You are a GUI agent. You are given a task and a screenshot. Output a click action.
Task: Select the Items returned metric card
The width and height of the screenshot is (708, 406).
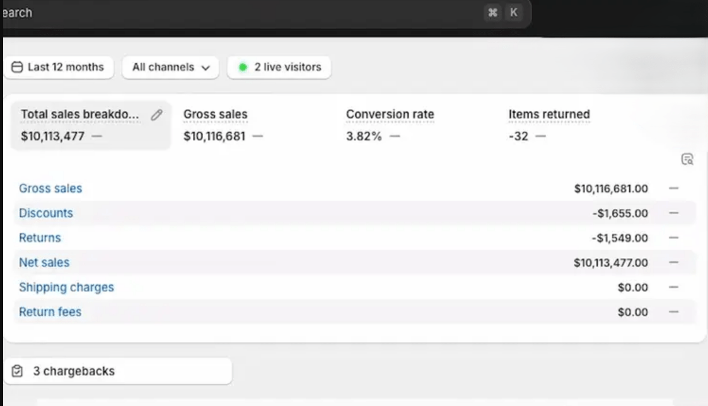[548, 125]
